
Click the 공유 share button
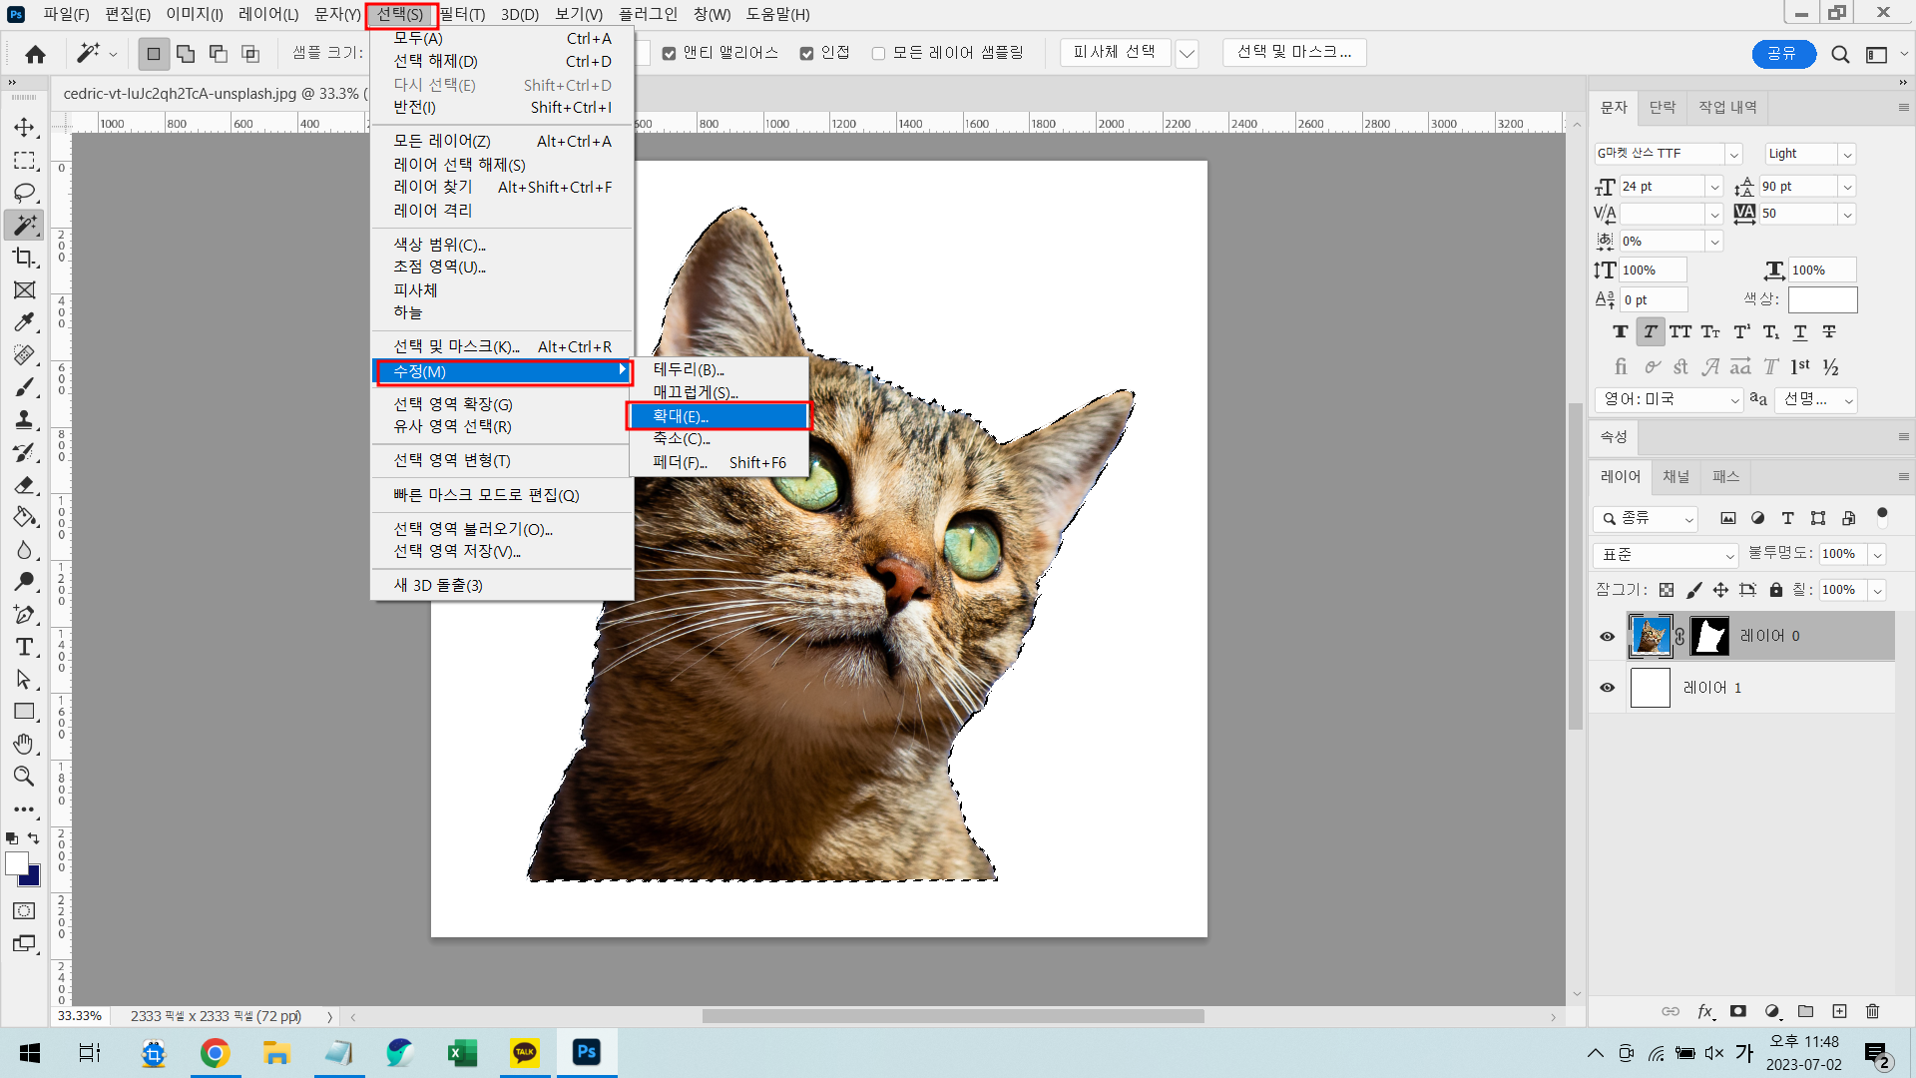(1782, 54)
